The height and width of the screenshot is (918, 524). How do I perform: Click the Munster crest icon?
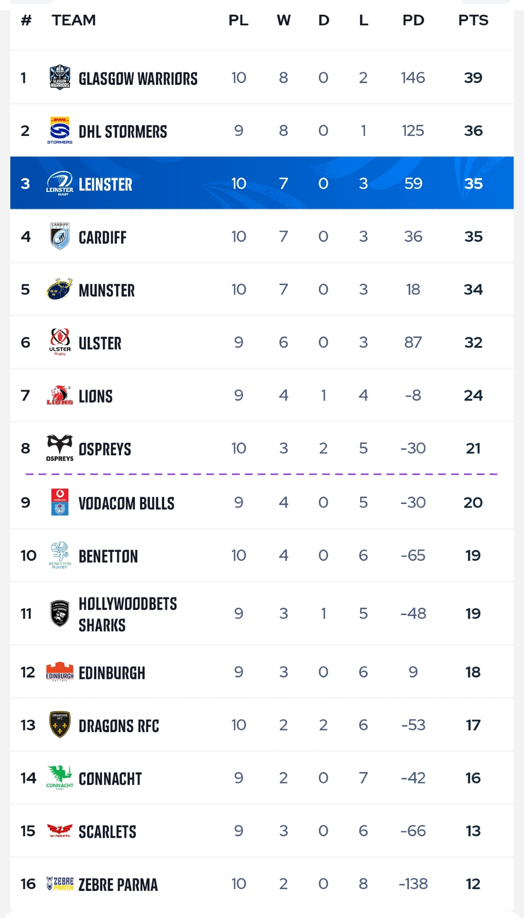click(60, 289)
